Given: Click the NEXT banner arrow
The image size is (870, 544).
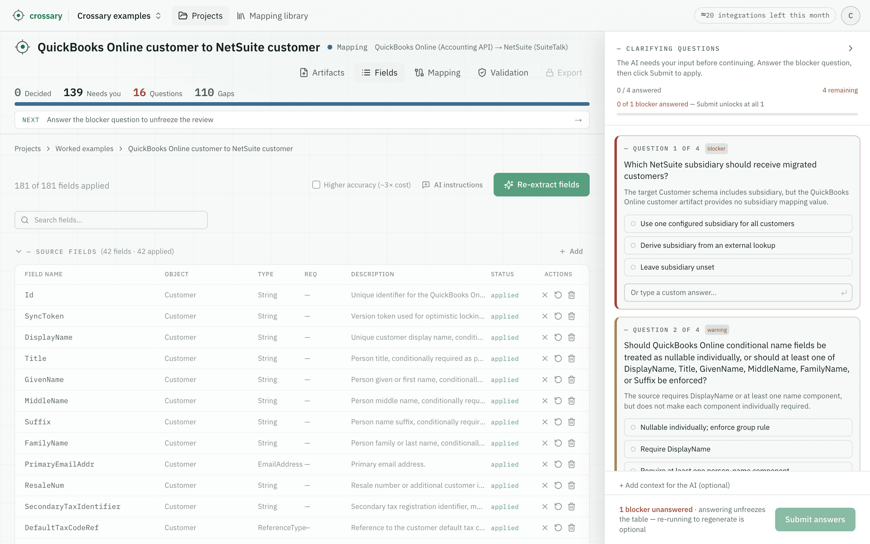Looking at the screenshot, I should [x=578, y=120].
